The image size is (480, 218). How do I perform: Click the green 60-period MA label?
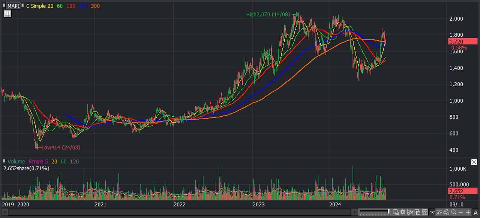[60, 6]
